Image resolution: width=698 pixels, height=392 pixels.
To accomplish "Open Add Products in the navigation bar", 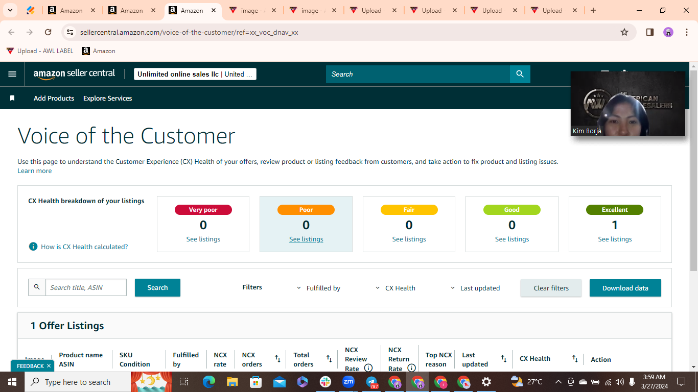I will 54,98.
